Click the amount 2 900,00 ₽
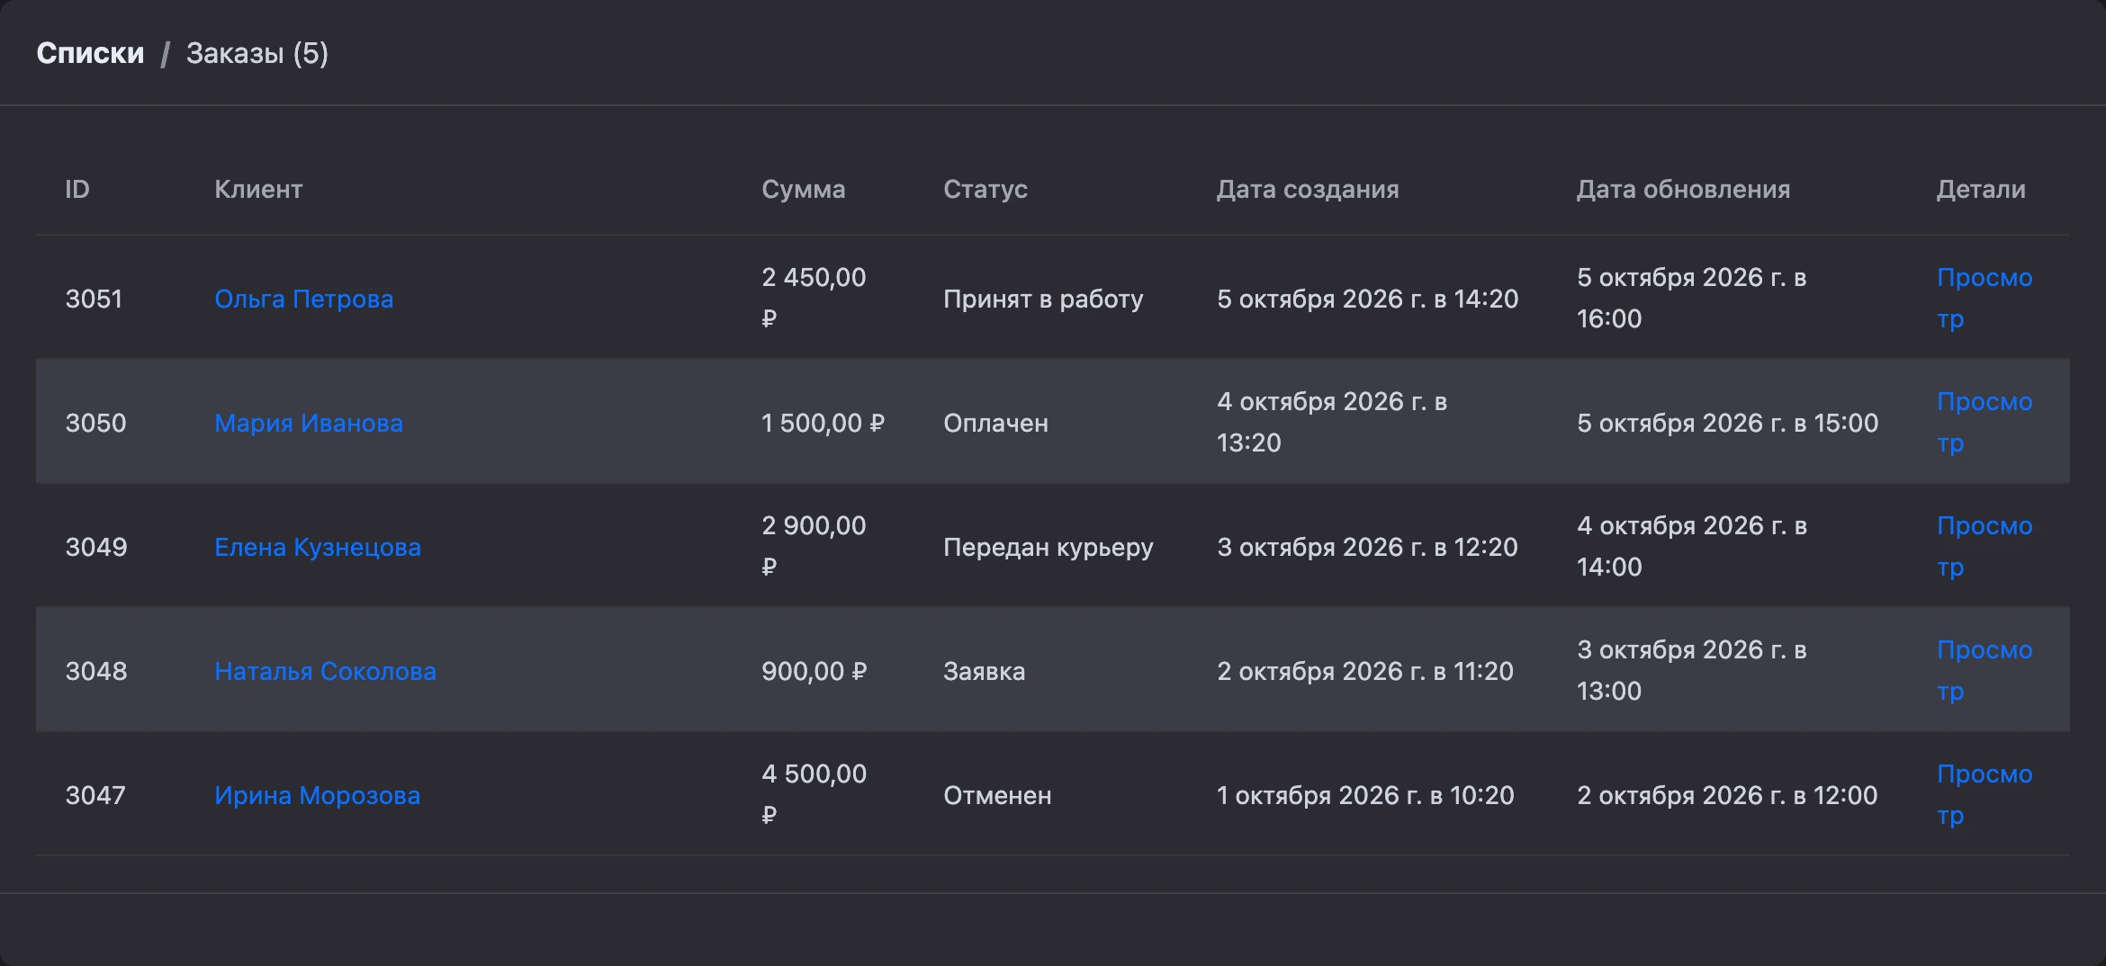Viewport: 2106px width, 966px height. (814, 546)
